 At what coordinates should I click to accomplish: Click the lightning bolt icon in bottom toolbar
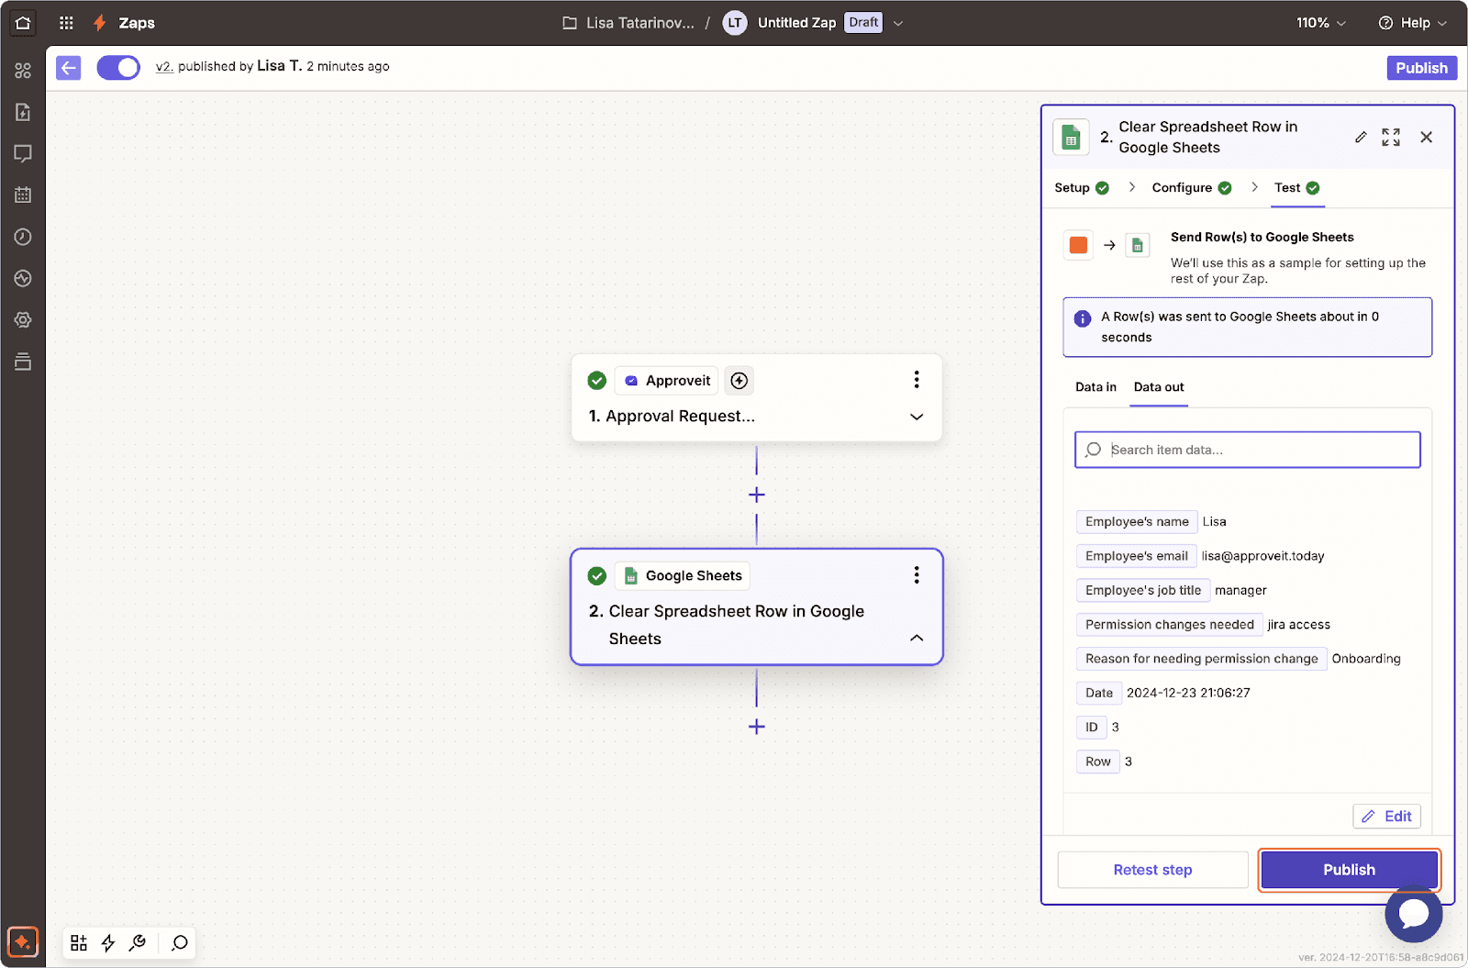[108, 943]
